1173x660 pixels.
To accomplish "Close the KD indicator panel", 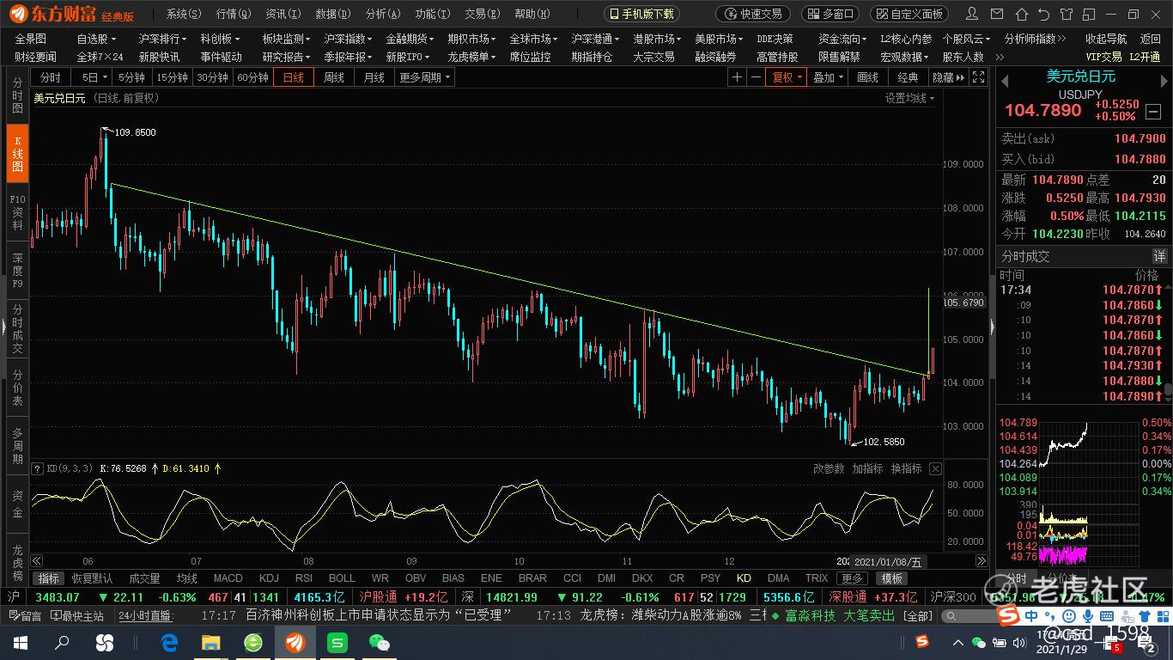I will click(935, 468).
